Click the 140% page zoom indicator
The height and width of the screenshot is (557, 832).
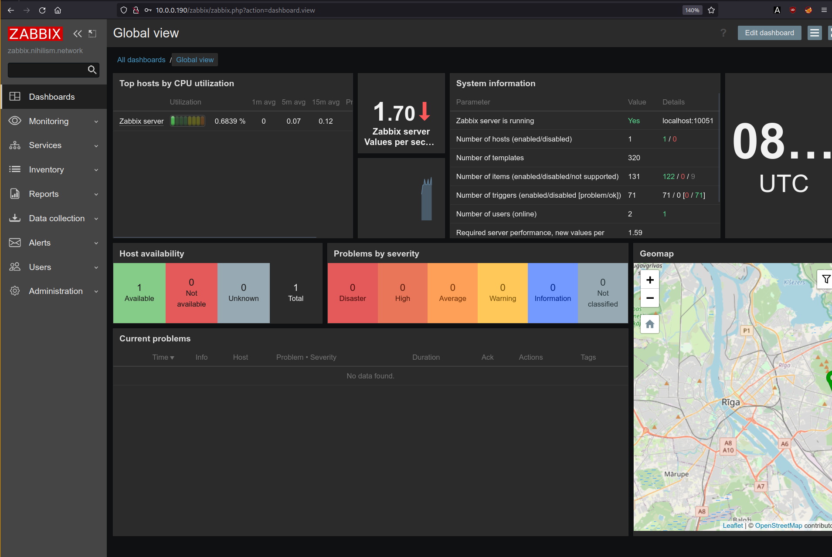pyautogui.click(x=692, y=10)
